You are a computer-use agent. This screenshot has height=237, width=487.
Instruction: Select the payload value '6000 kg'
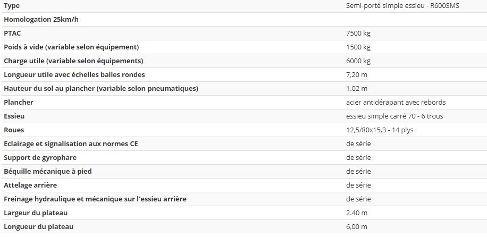(358, 61)
